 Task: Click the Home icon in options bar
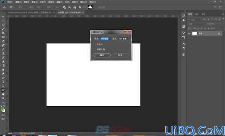click(x=4, y=8)
